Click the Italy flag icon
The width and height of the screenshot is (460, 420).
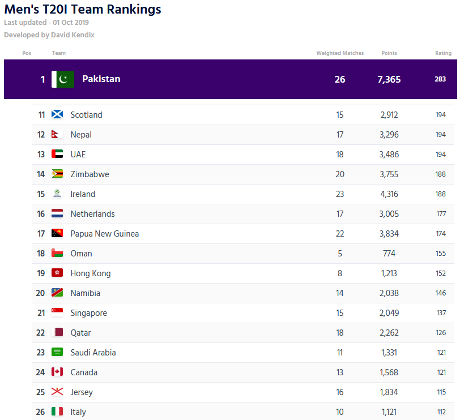click(x=57, y=412)
